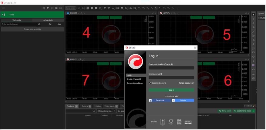The height and width of the screenshot is (130, 266).
Task: Select the rectangle shape drawing tool
Action: [x=254, y=52]
